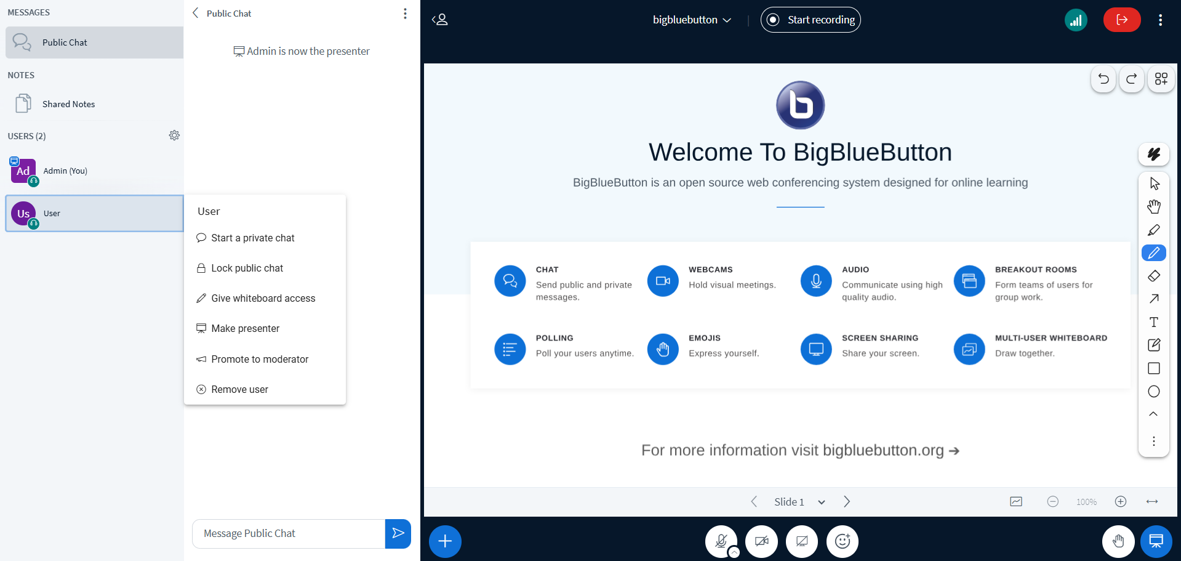Send the chat message with arrow button
The image size is (1181, 561).
click(398, 533)
